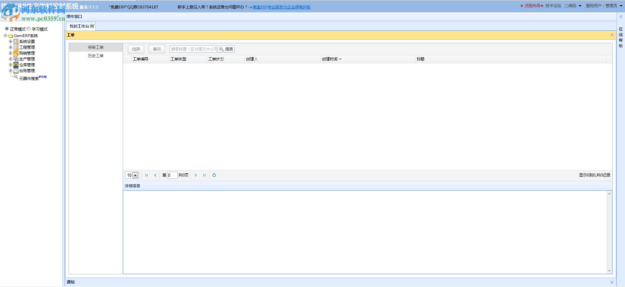
Task: Click the search magnifier icon
Action: 221,49
